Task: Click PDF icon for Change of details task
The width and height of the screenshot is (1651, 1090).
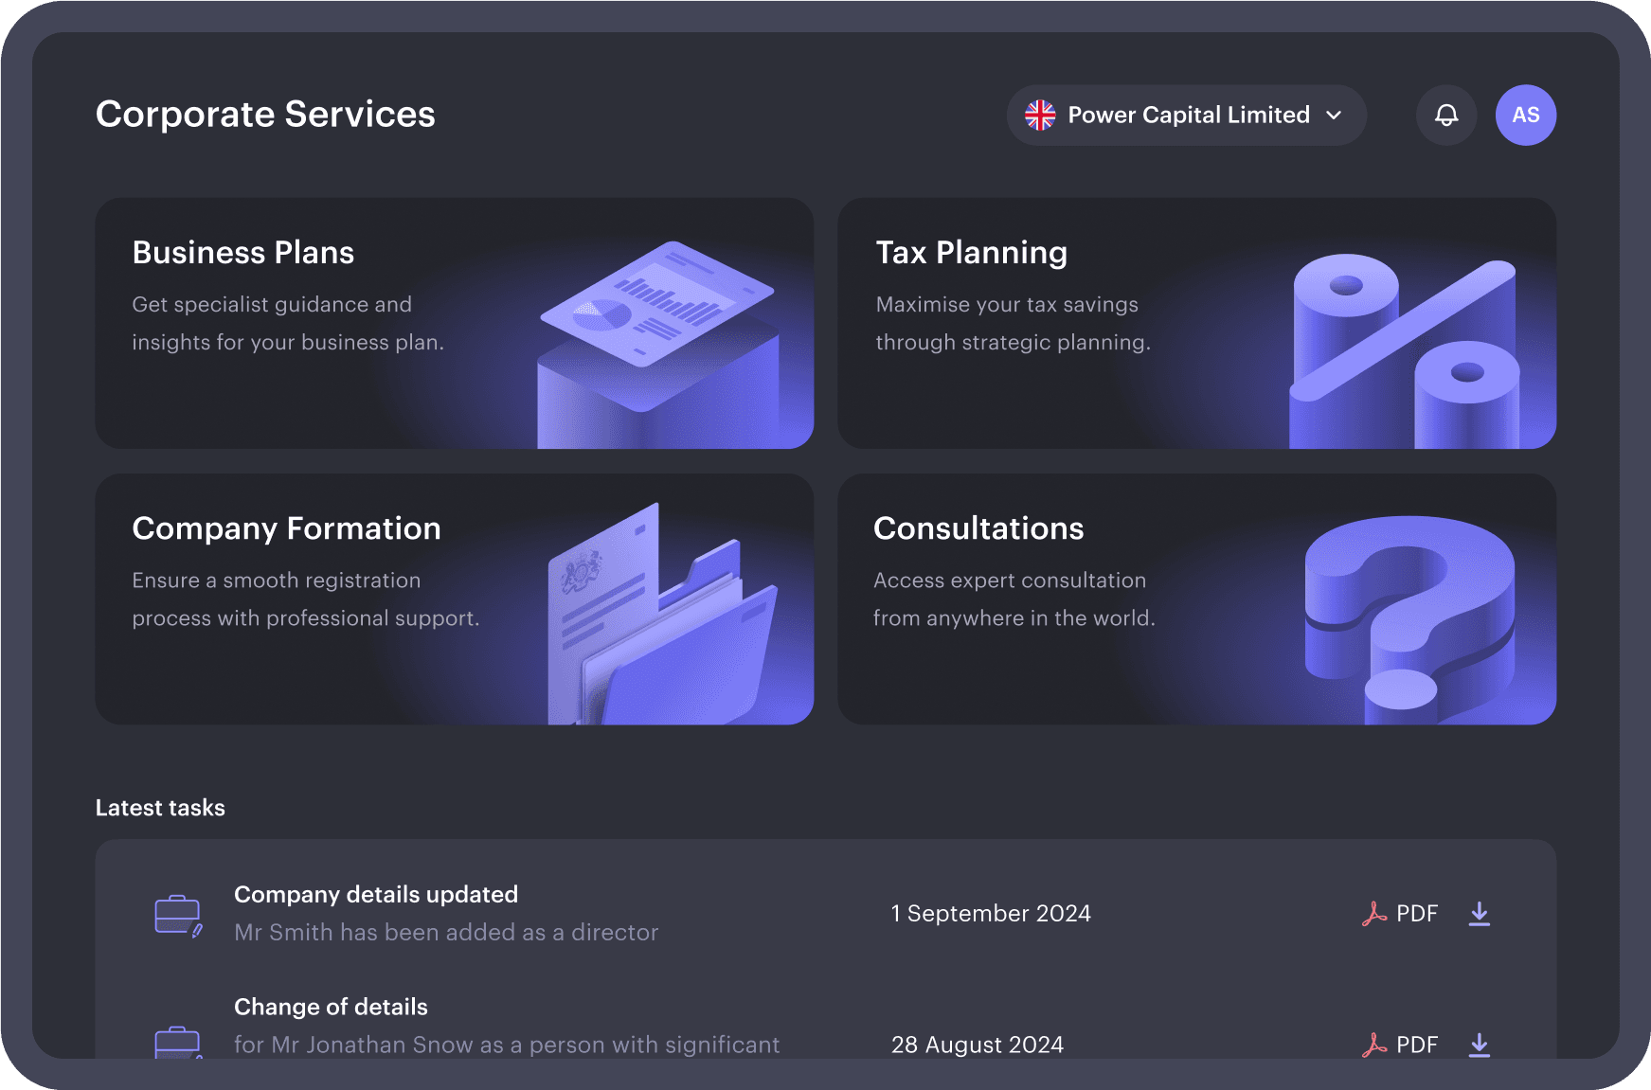Action: click(1373, 1045)
